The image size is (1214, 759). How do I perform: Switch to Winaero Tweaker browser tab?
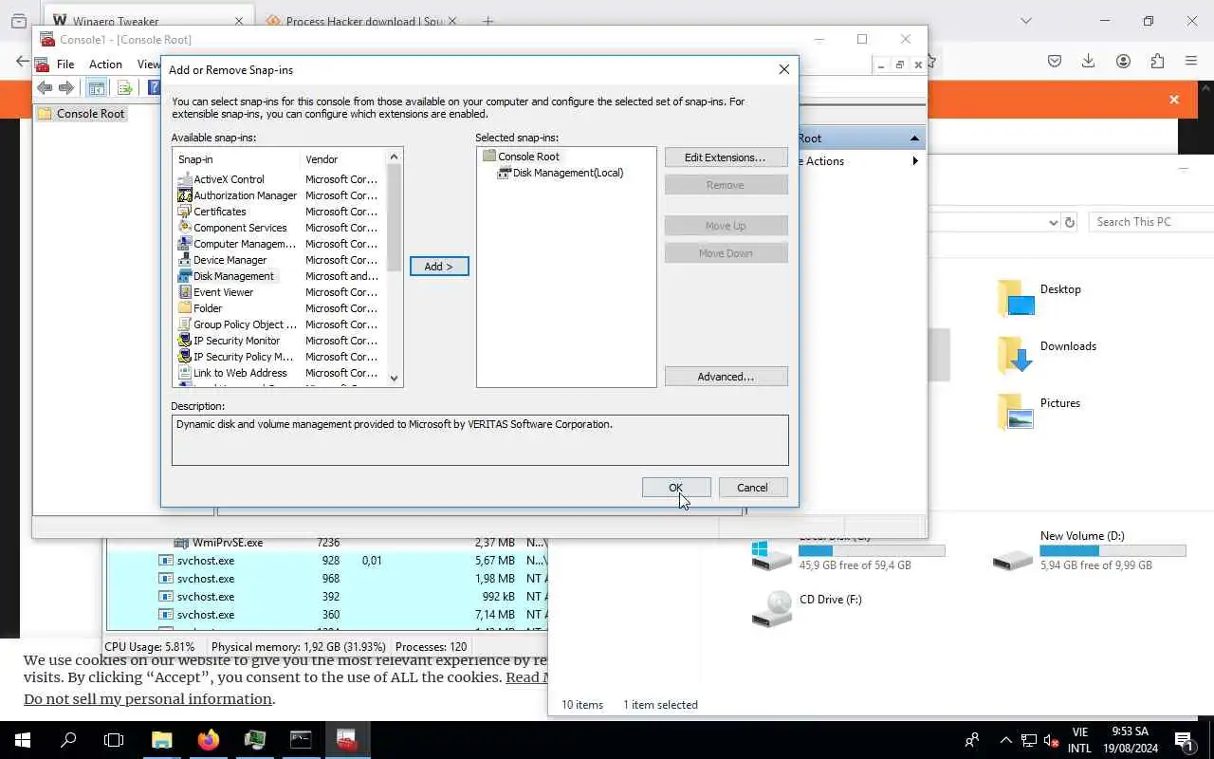click(147, 21)
